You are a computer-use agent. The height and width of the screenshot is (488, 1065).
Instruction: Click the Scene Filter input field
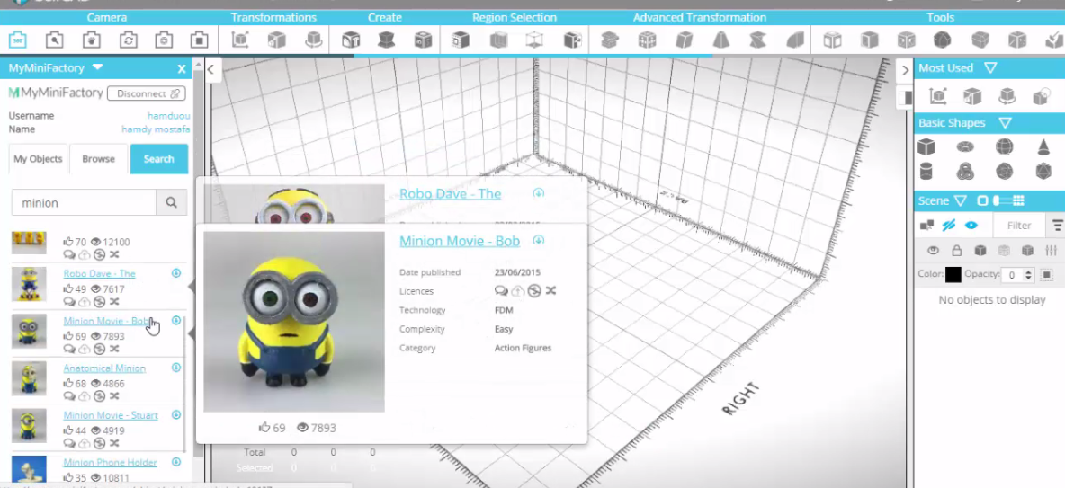tap(1019, 226)
